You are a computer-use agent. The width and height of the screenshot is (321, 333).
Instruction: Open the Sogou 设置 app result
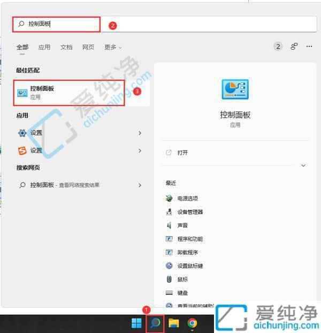(80, 150)
